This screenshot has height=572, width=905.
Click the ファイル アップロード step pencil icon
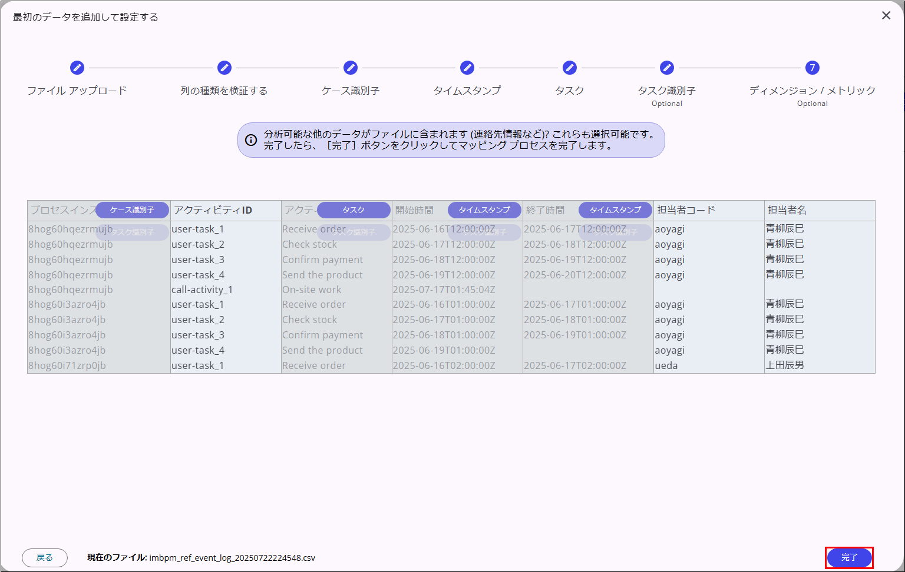[x=77, y=68]
